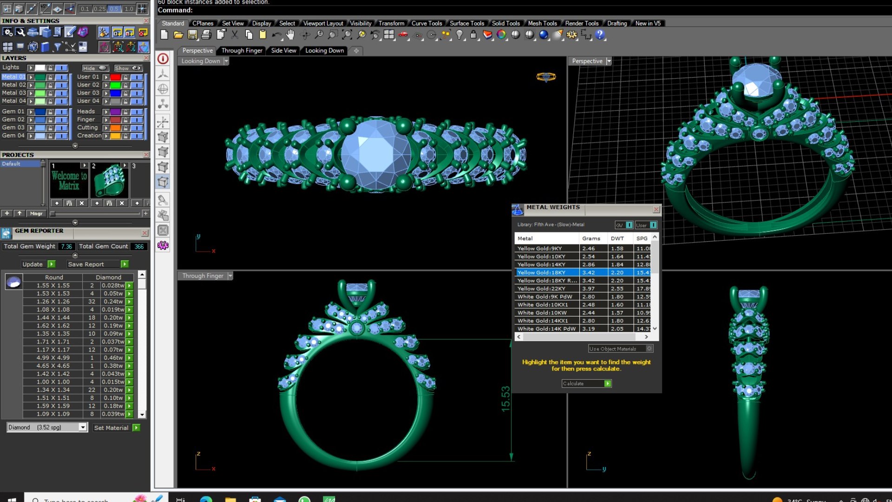Click Save Report in Gem Reporter
The width and height of the screenshot is (892, 502).
(x=98, y=264)
